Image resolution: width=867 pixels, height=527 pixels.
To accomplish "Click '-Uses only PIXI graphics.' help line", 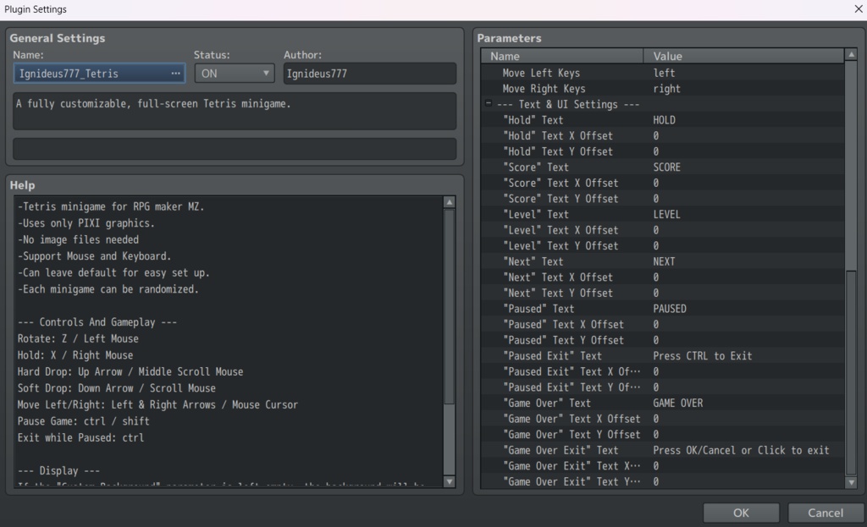I will [x=86, y=223].
